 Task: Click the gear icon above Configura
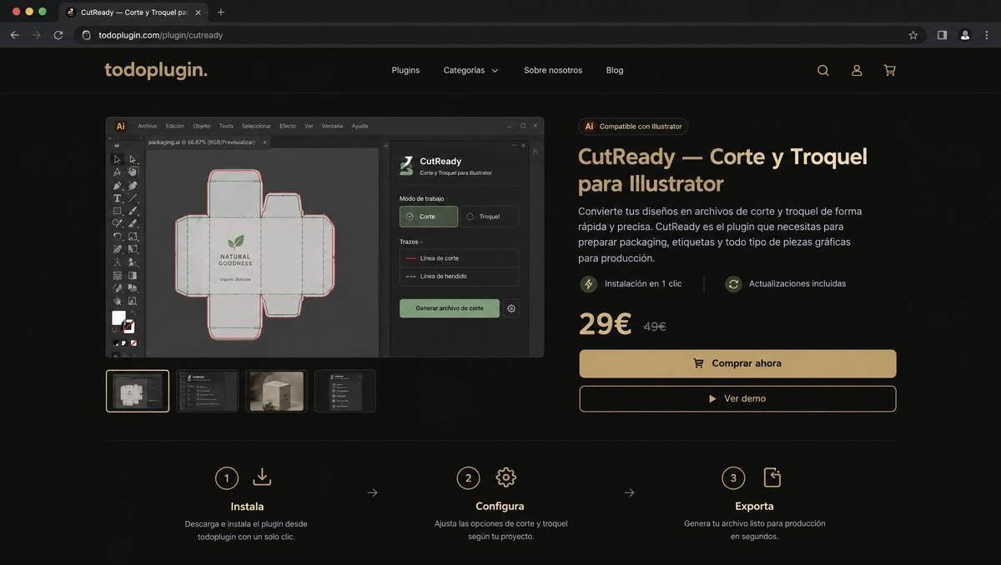tap(506, 477)
